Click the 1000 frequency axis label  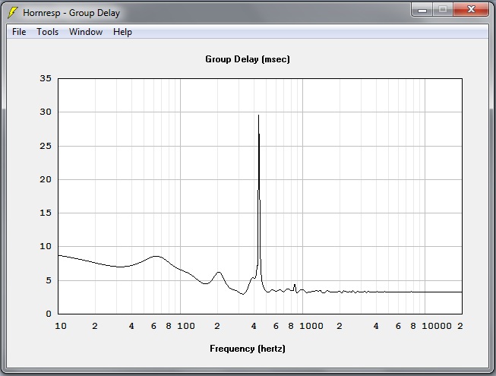311,326
